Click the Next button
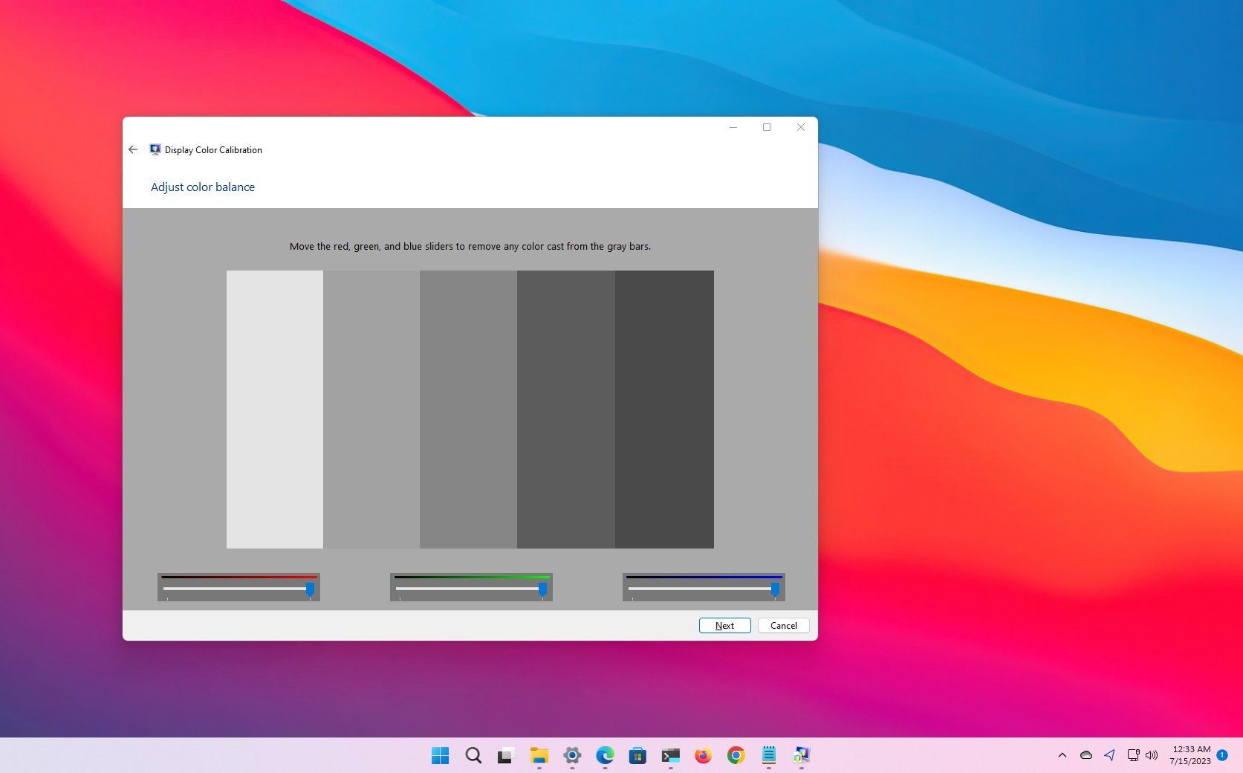The width and height of the screenshot is (1243, 773). [x=724, y=625]
